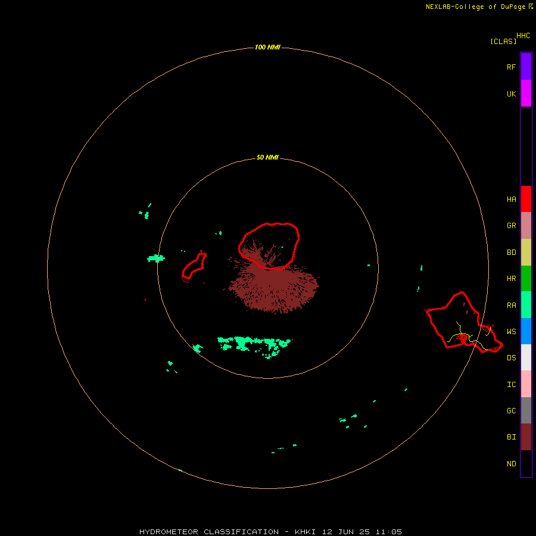This screenshot has height=536, width=536.
Task: Click the DS white legend swatch
Action: point(526,357)
